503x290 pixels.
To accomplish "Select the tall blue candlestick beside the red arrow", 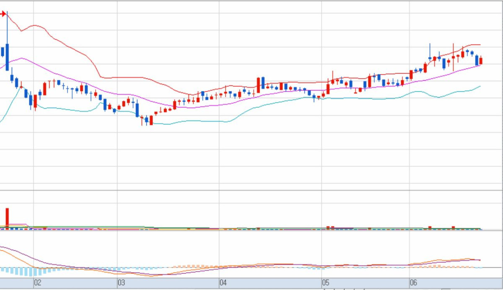I will (x=7, y=56).
